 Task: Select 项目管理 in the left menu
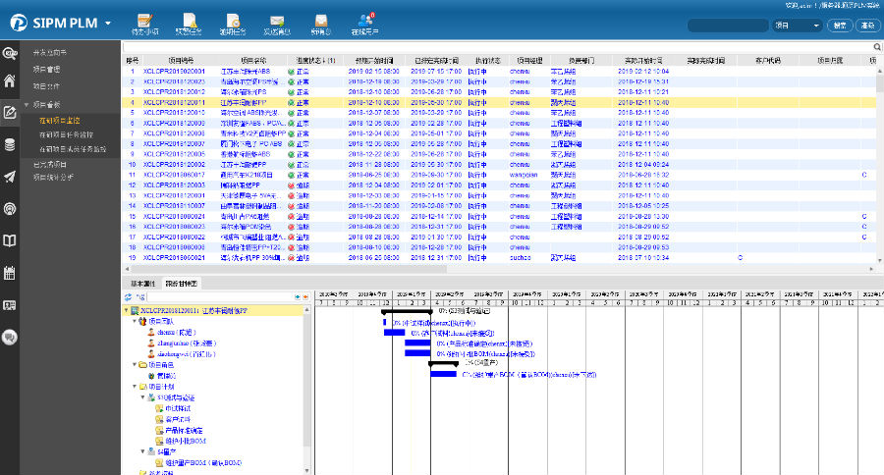tap(47, 70)
